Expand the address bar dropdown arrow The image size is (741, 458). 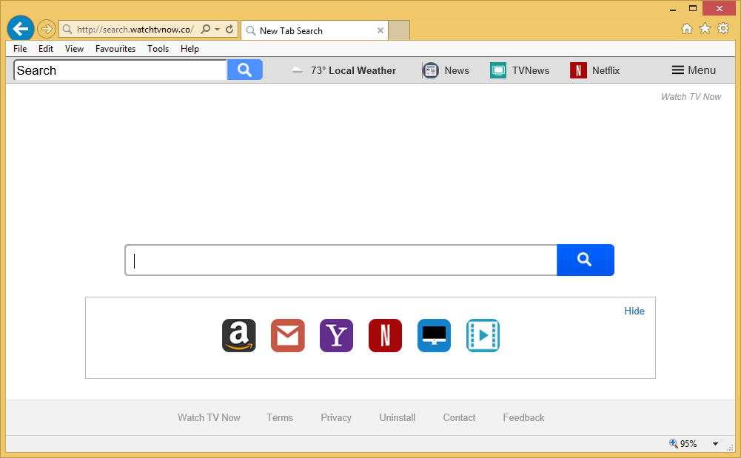click(x=217, y=30)
